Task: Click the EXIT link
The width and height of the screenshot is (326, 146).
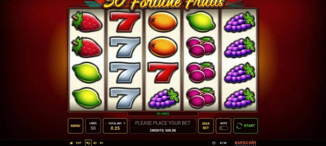Action: [x=79, y=143]
